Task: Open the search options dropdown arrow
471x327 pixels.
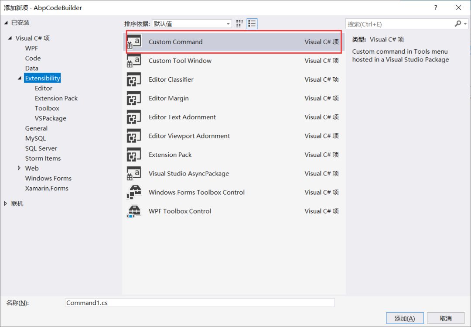Action: (465, 24)
